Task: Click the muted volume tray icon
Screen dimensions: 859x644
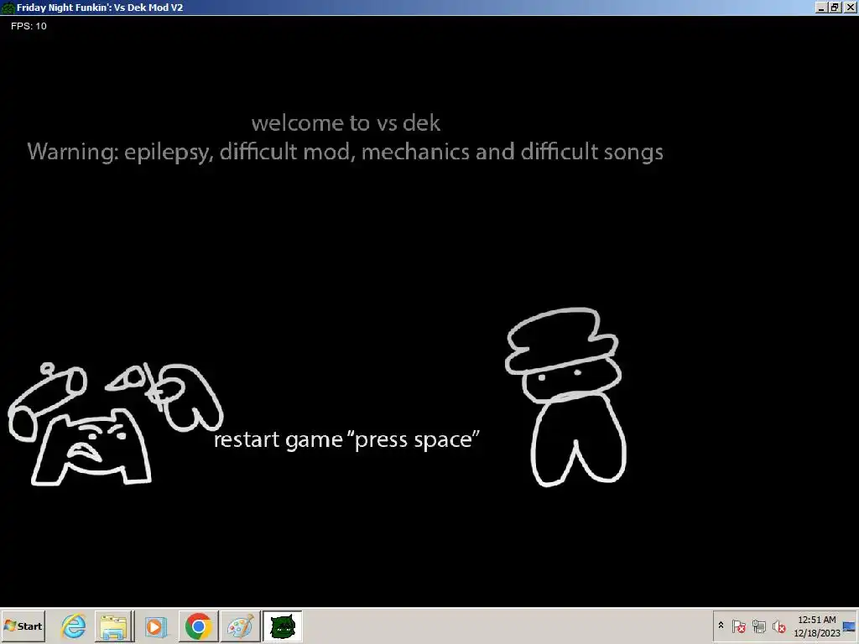Action: click(x=778, y=626)
